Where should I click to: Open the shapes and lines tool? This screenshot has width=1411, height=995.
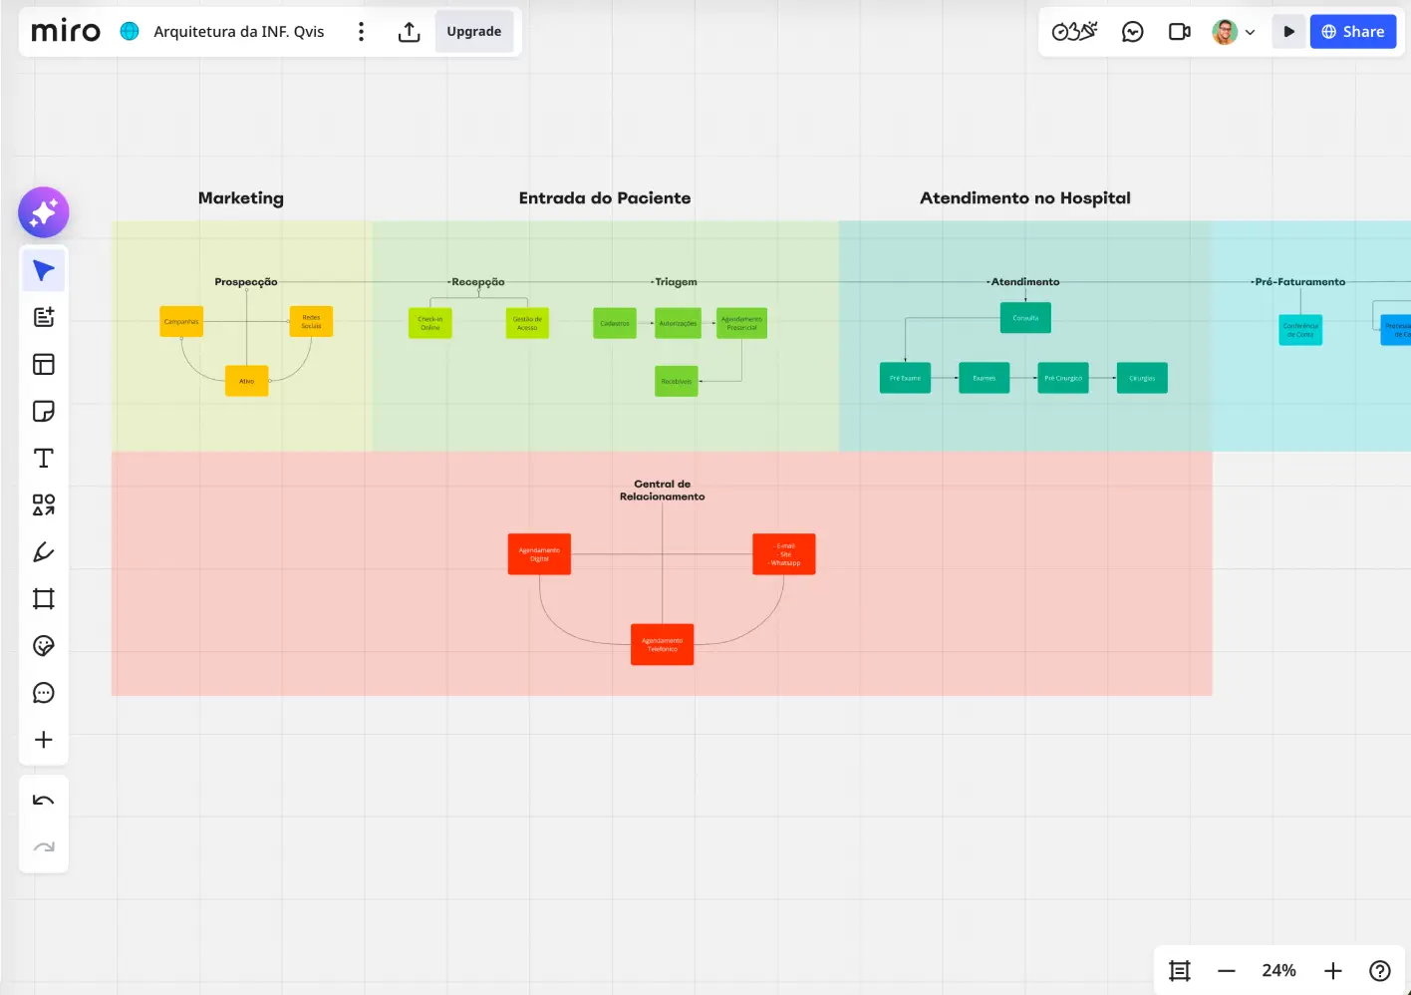coord(44,504)
